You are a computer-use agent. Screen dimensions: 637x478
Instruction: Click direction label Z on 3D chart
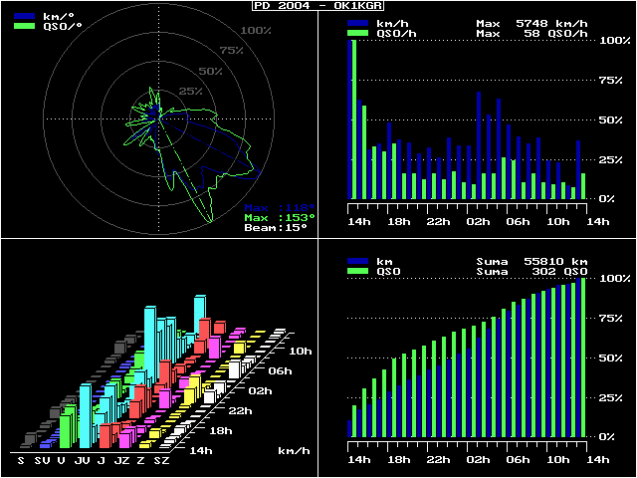tap(140, 461)
